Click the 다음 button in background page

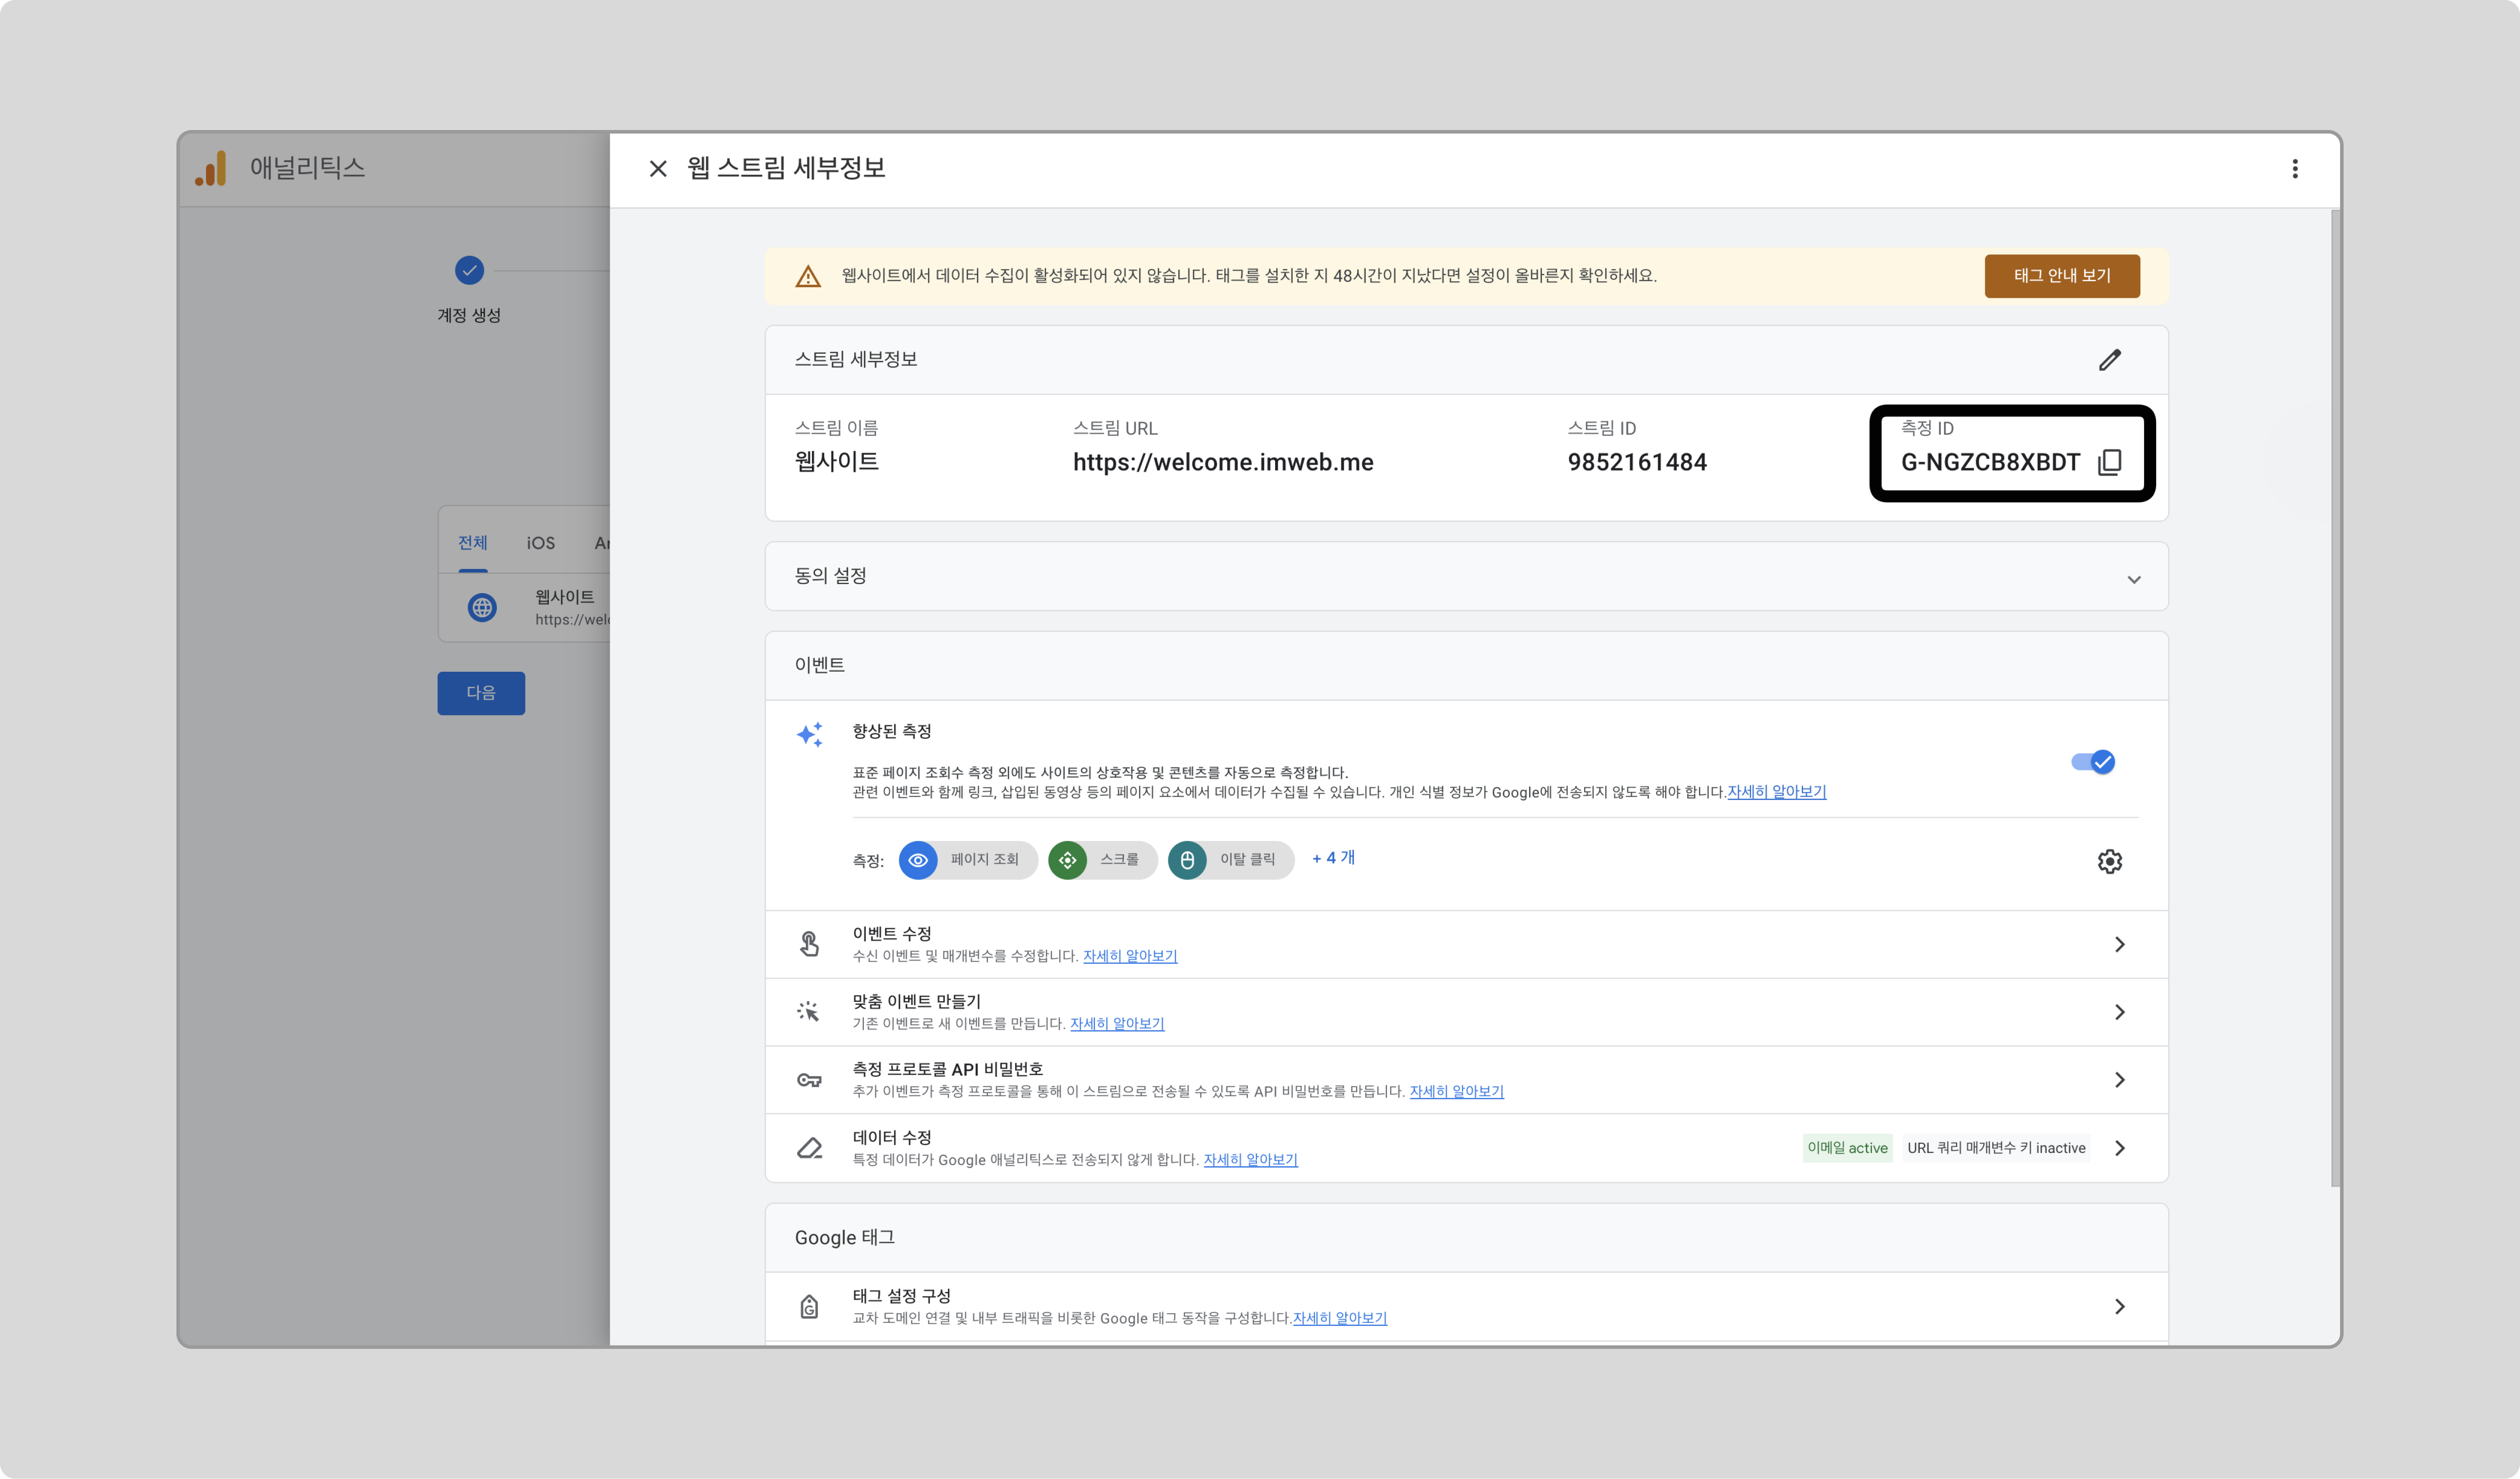(x=481, y=693)
